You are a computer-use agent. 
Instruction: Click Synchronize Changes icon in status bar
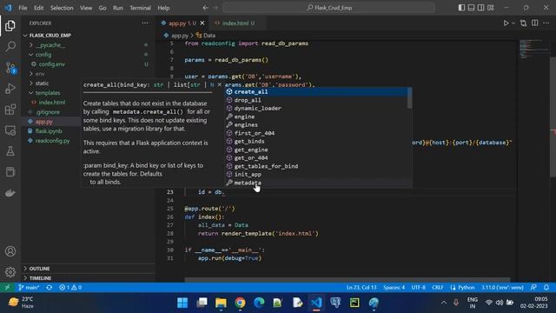pyautogui.click(x=50, y=288)
